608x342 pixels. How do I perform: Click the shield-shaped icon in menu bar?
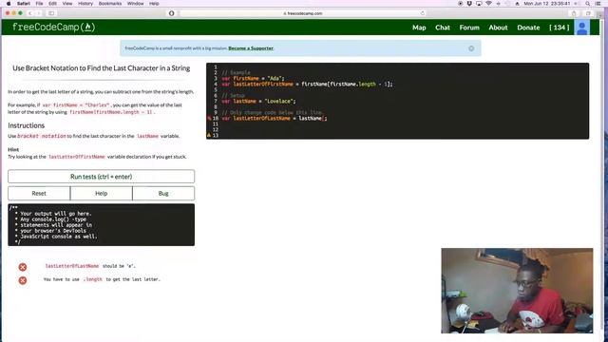click(469, 4)
